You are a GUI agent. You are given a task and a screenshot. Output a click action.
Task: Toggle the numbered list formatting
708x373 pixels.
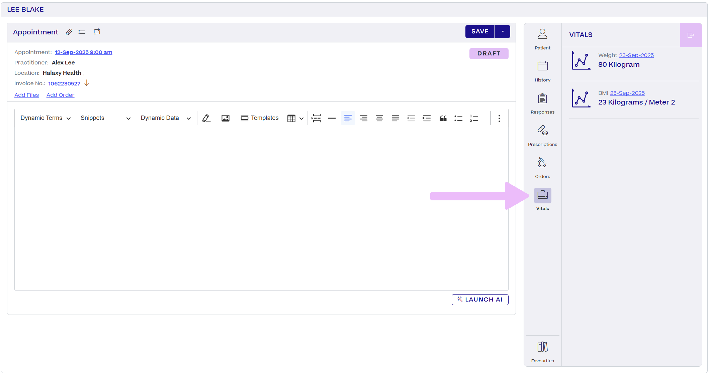[x=474, y=118]
